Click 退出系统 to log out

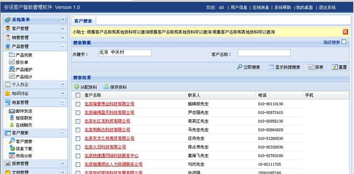click(327, 7)
